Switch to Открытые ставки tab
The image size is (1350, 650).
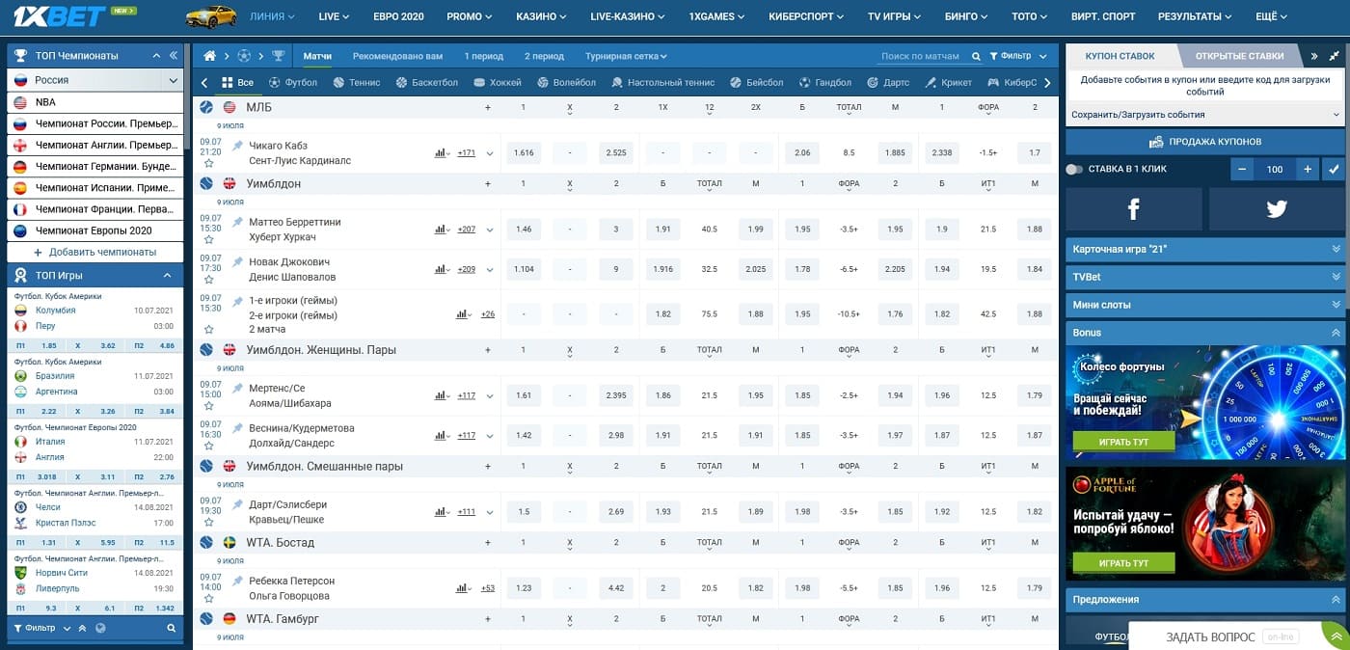[x=1238, y=56]
